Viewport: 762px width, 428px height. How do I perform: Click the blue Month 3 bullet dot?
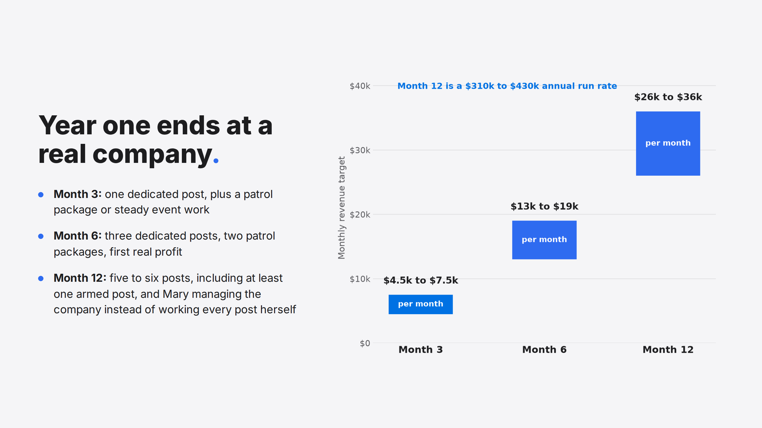(41, 195)
